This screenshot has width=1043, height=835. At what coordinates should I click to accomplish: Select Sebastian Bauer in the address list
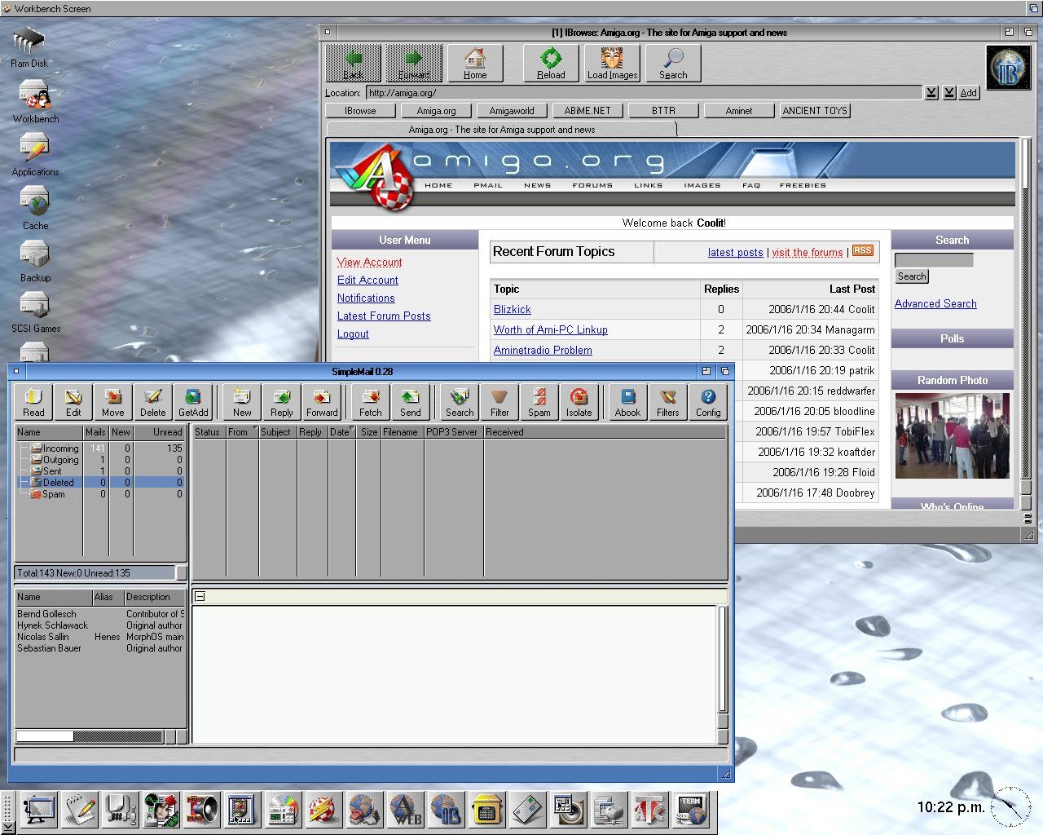99,648
